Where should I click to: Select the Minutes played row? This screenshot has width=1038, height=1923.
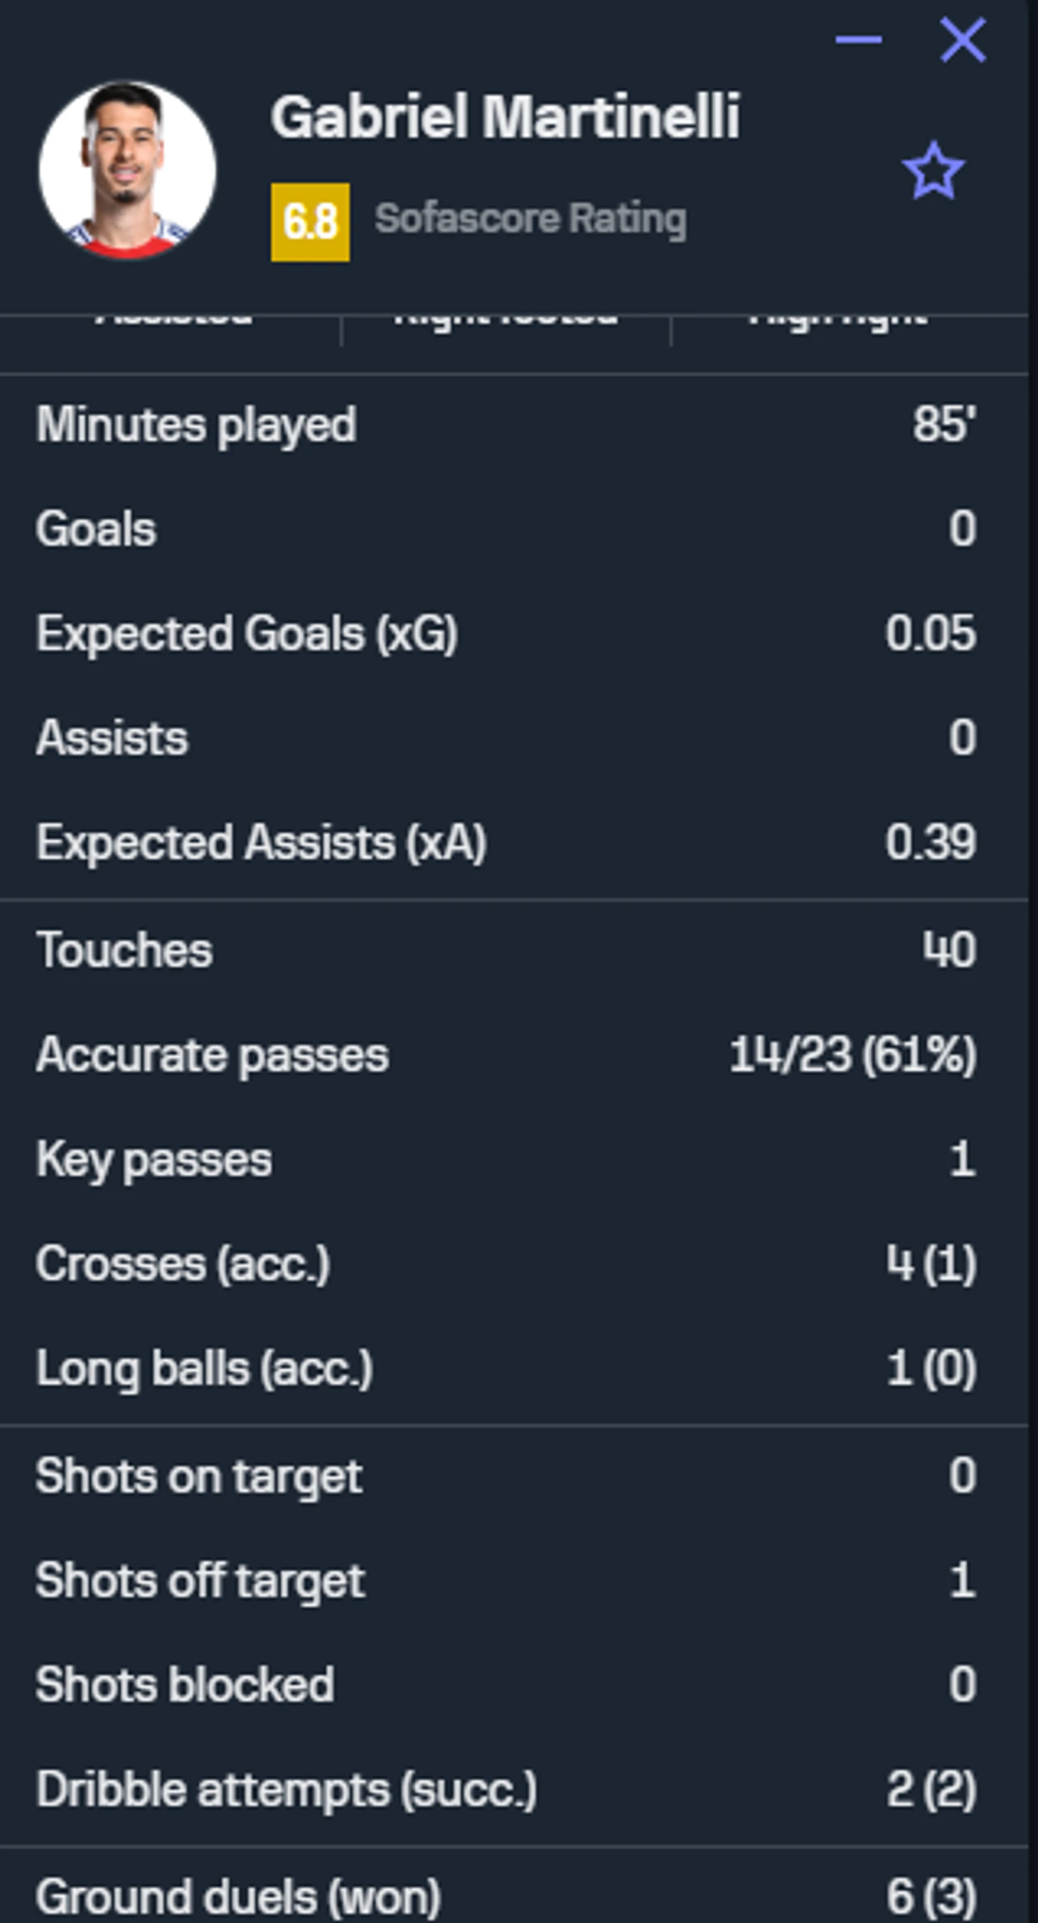pos(508,425)
